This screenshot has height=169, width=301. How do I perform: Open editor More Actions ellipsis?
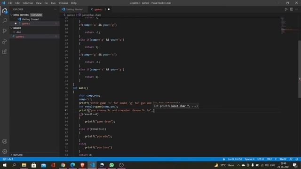click(x=297, y=9)
